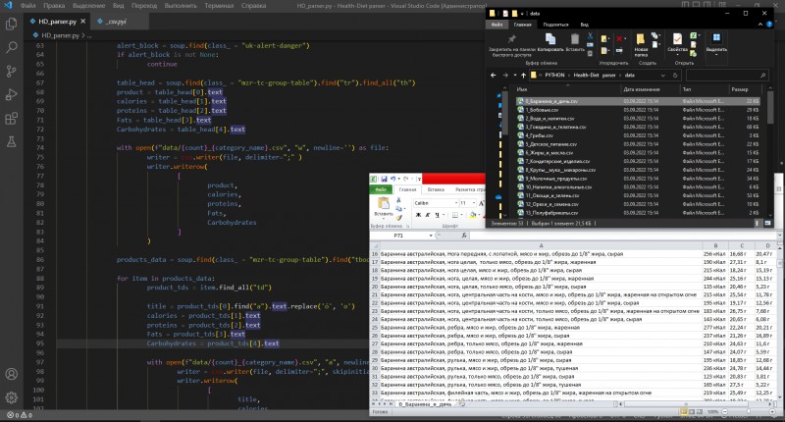This screenshot has height=422, width=785.
Task: Click the Copy icon in File Explorer ribbon
Action: coord(549,39)
